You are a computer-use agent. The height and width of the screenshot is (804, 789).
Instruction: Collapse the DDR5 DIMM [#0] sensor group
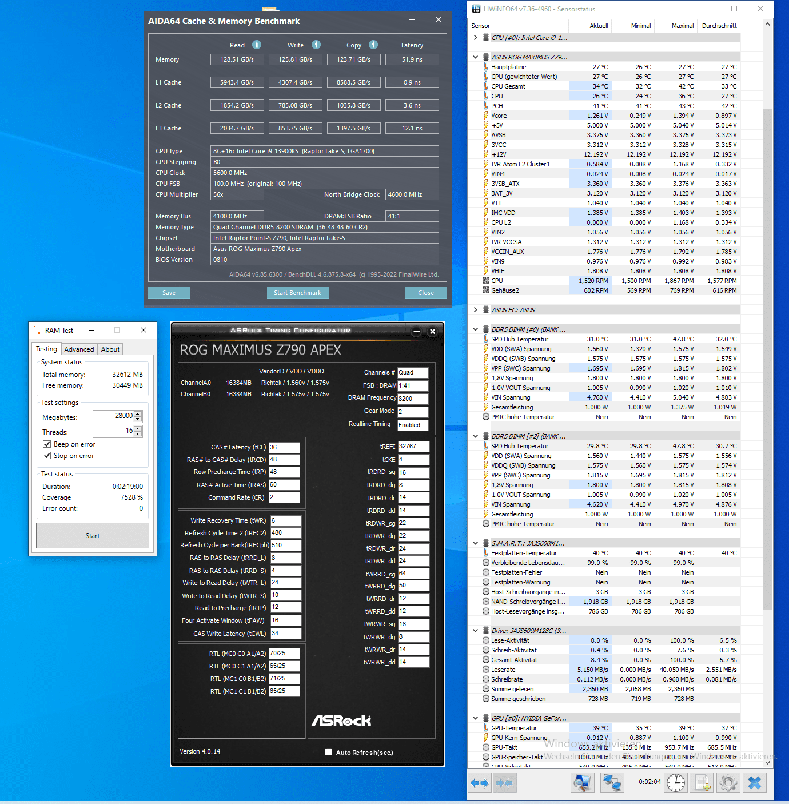(475, 329)
